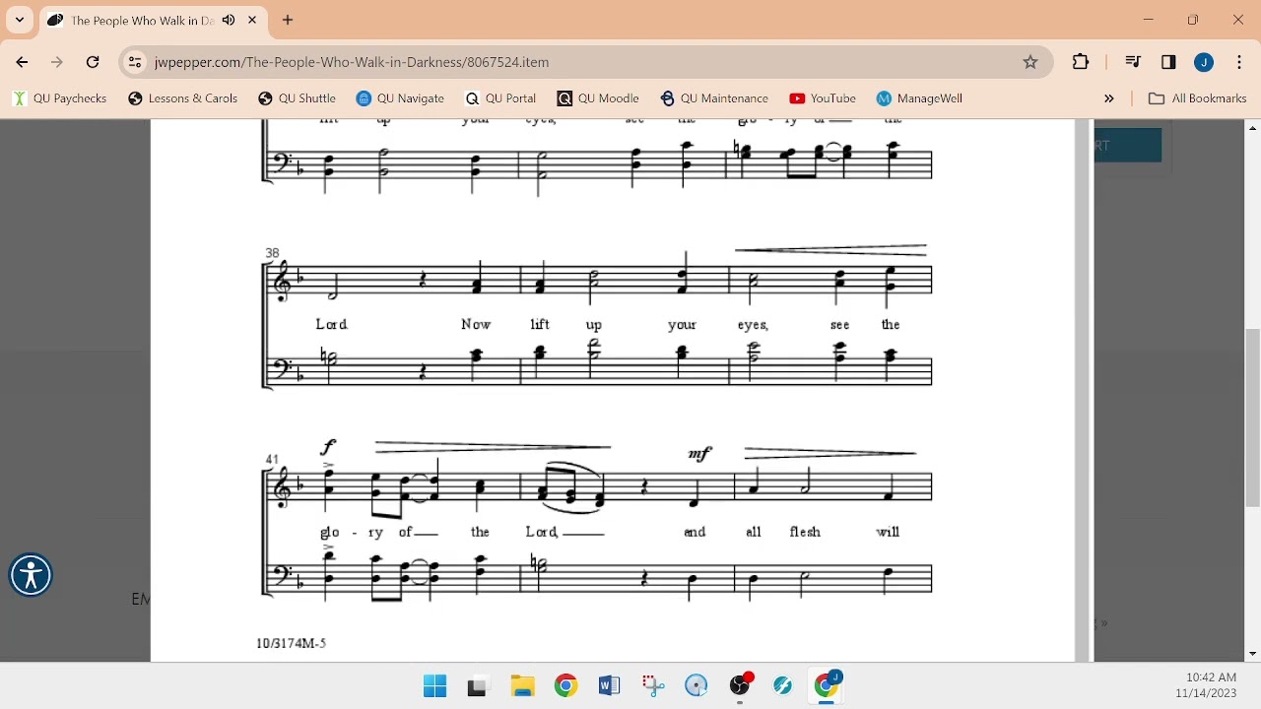This screenshot has width=1261, height=709.
Task: Open Chrome three-dot menu
Action: point(1239,62)
